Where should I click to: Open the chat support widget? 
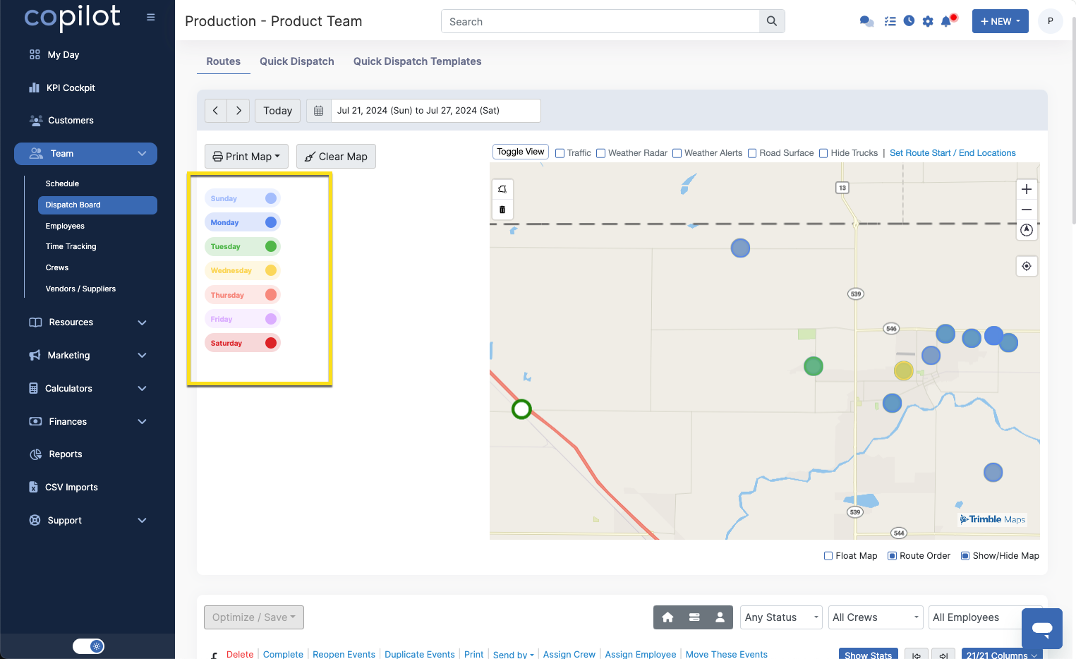[x=1041, y=628]
